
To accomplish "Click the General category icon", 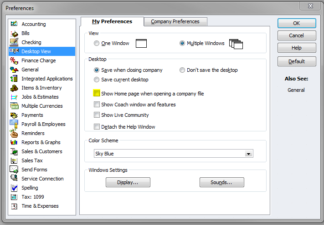I will [14, 70].
